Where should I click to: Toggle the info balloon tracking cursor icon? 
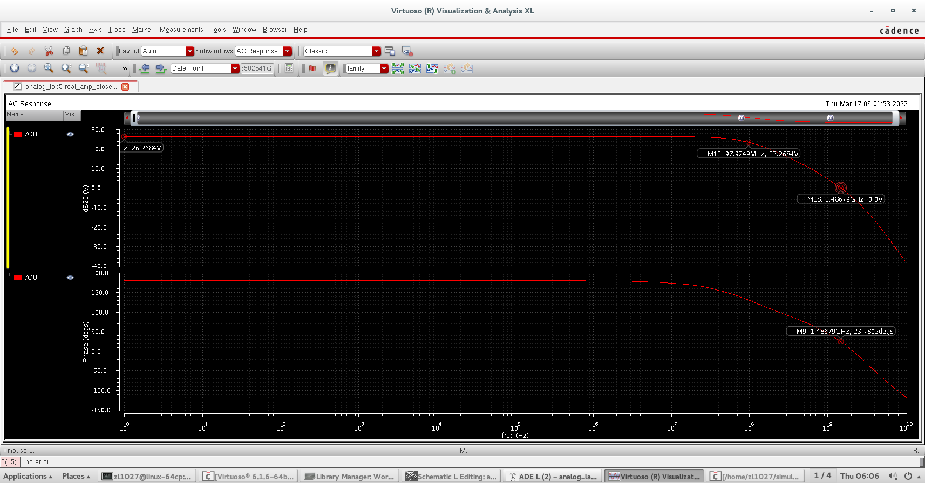coord(330,68)
